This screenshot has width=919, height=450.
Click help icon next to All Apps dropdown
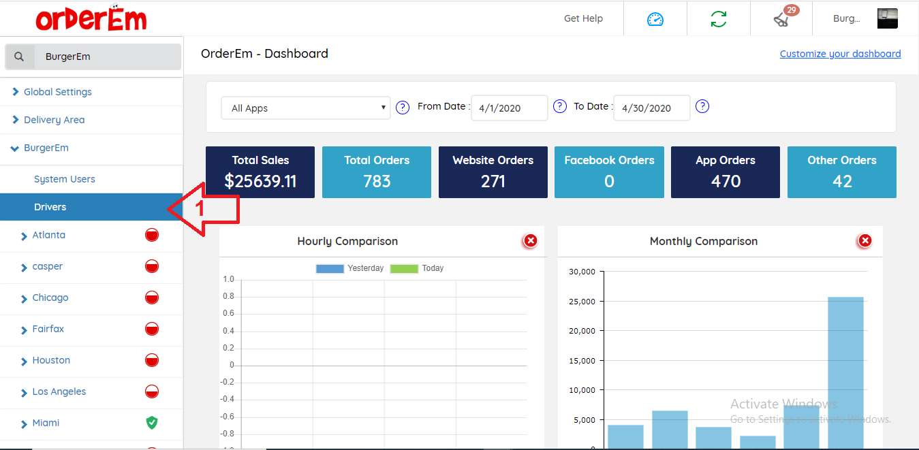tap(403, 108)
